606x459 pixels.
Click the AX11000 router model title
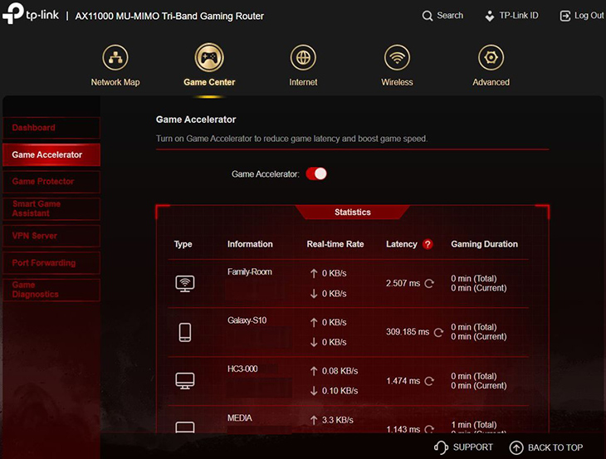[x=169, y=17]
